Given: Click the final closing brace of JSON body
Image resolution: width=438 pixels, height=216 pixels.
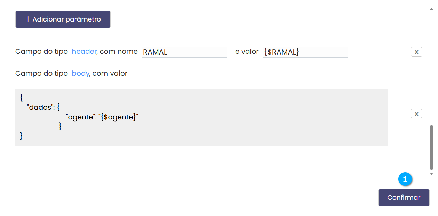Looking at the screenshot, I should 22,136.
